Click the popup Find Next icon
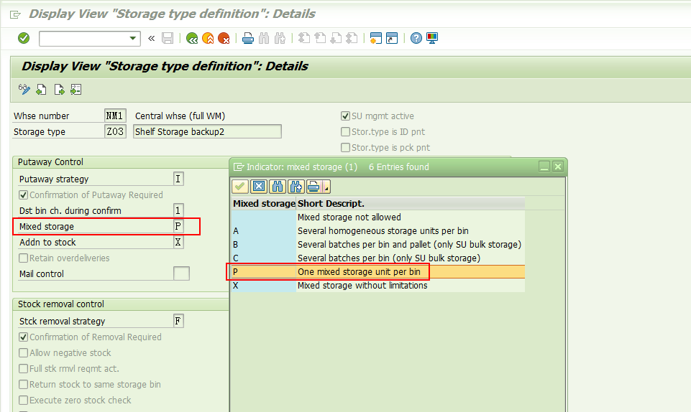 tap(296, 187)
